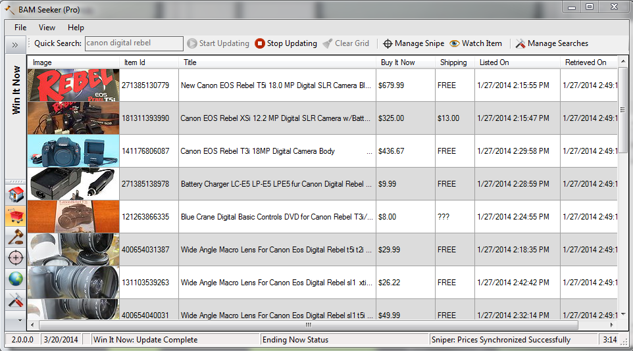Sort by Shipping column header
The image size is (633, 351).
455,62
